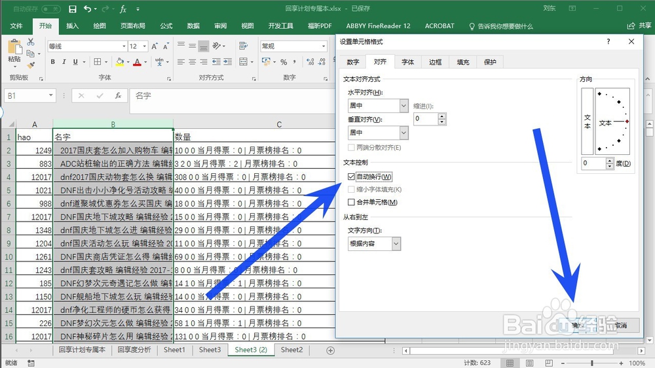Open the 垂直对齐 dropdown
655x368 pixels.
[403, 133]
